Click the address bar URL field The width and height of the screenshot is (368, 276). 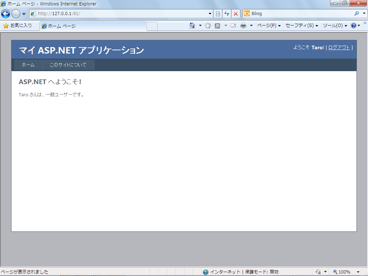click(121, 14)
